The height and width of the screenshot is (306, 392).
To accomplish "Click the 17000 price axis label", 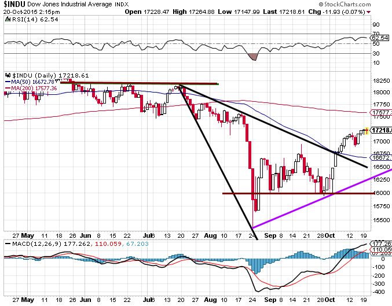I will [382, 141].
